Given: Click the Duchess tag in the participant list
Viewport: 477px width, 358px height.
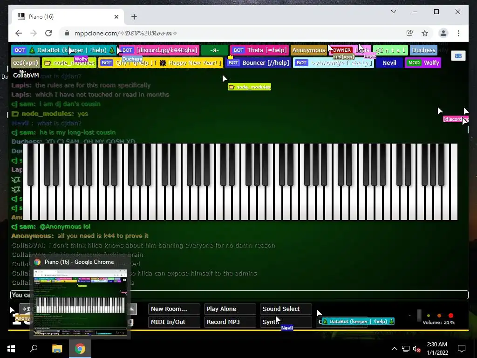Looking at the screenshot, I should (x=424, y=50).
